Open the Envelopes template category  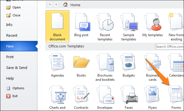[105, 97]
